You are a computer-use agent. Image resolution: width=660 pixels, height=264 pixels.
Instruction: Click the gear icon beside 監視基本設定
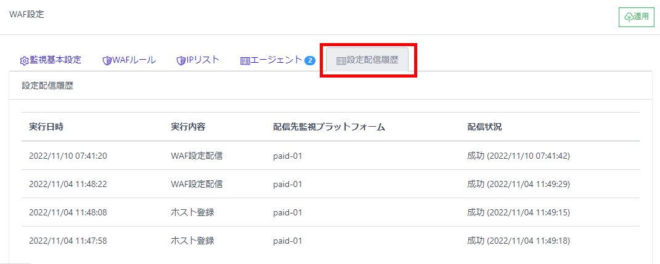point(25,61)
